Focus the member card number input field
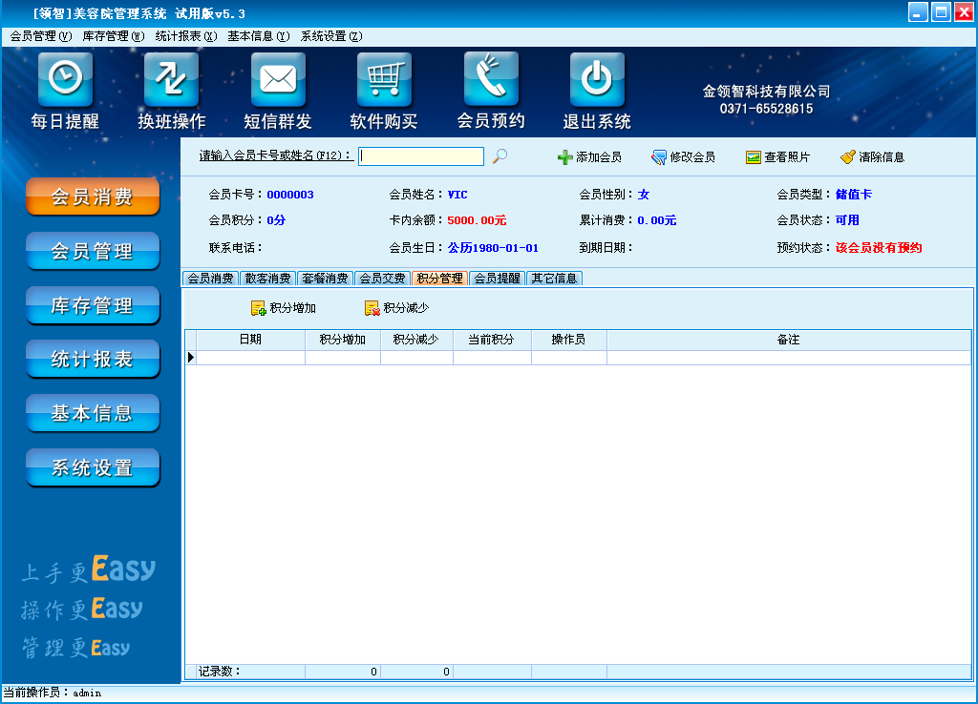978x704 pixels. 421,156
